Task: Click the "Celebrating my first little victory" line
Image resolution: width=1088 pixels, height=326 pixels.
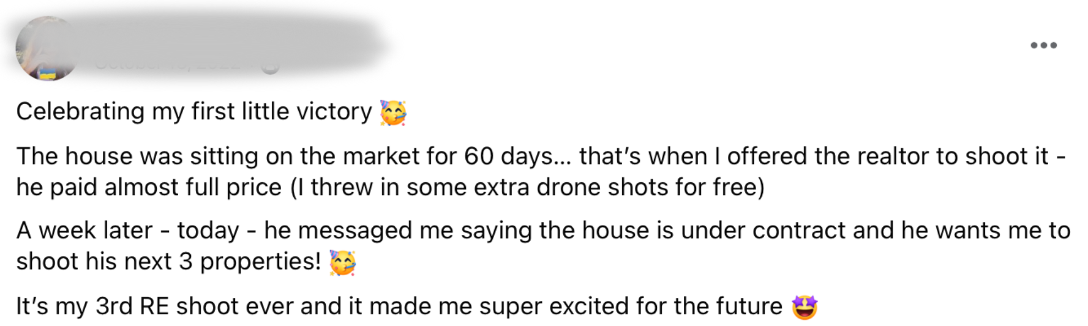Action: coord(193,112)
